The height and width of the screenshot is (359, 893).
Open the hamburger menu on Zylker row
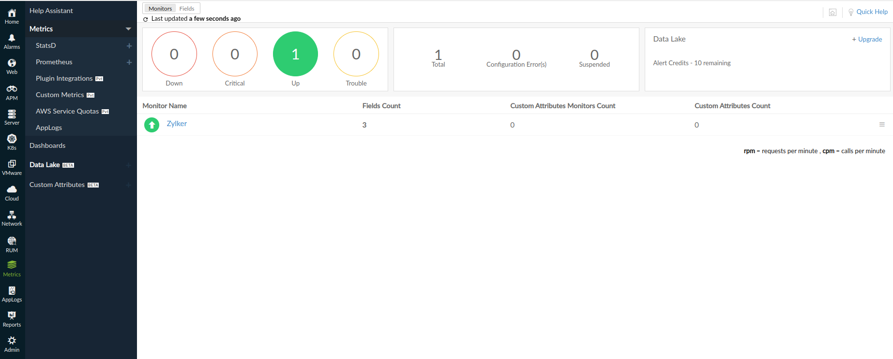(882, 125)
